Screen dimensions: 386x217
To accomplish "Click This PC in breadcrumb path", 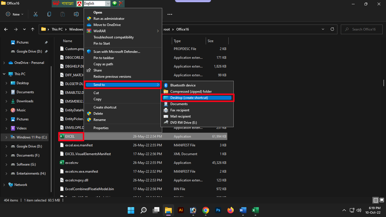I will click(x=57, y=29).
